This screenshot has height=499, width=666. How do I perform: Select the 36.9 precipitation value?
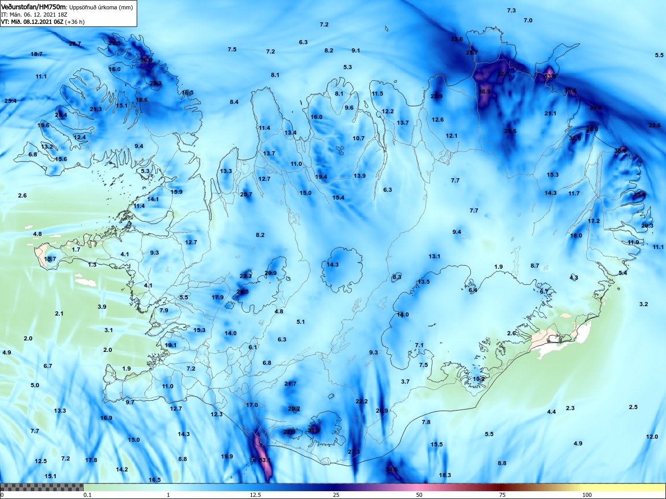484,91
